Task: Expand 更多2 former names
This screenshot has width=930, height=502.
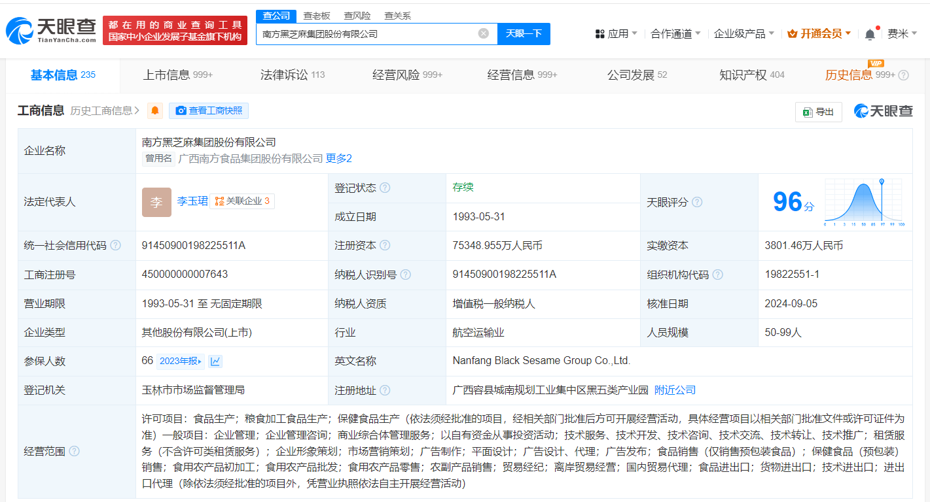Action: click(x=339, y=158)
